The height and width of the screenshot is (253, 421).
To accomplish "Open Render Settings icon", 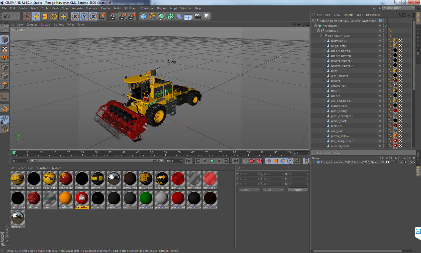I will 132,17.
